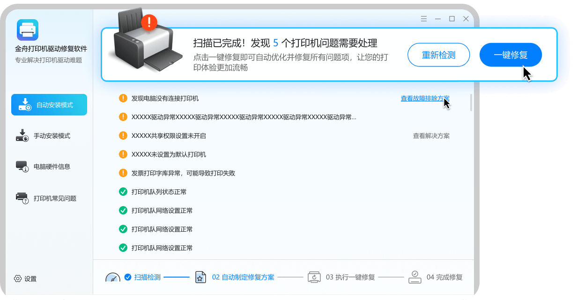Click the warning icon beside 发现电脑没有连接打印机
Image resolution: width=577 pixels, height=300 pixels.
click(123, 98)
